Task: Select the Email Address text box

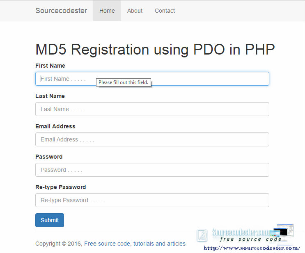Action: (152, 139)
